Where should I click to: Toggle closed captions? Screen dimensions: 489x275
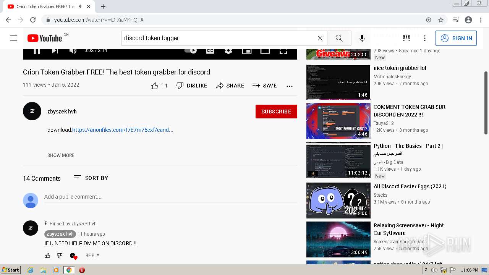click(210, 50)
